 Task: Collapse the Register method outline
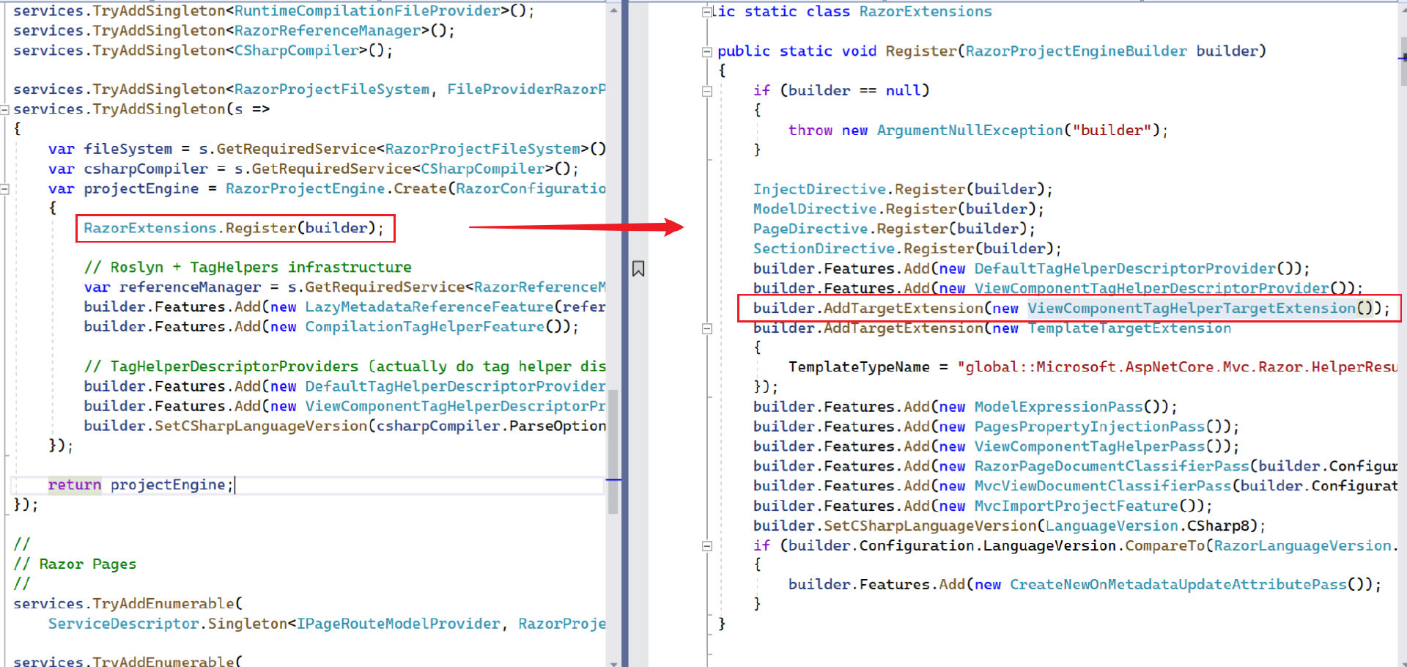click(706, 51)
